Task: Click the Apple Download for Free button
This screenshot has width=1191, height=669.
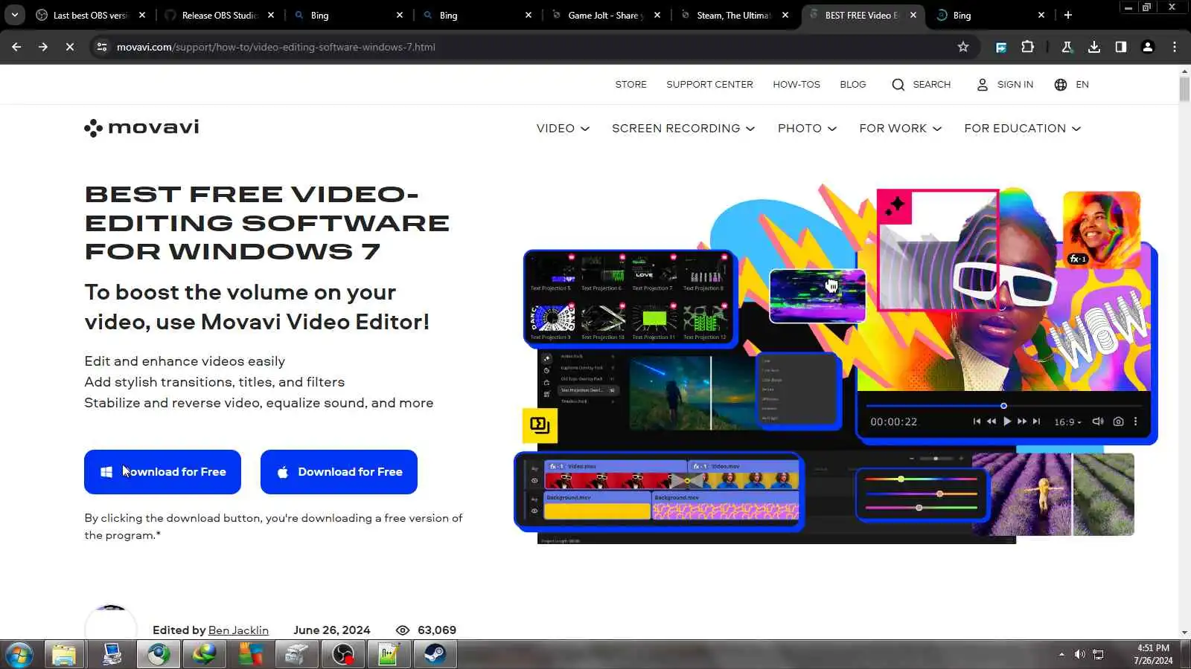Action: coord(339,472)
